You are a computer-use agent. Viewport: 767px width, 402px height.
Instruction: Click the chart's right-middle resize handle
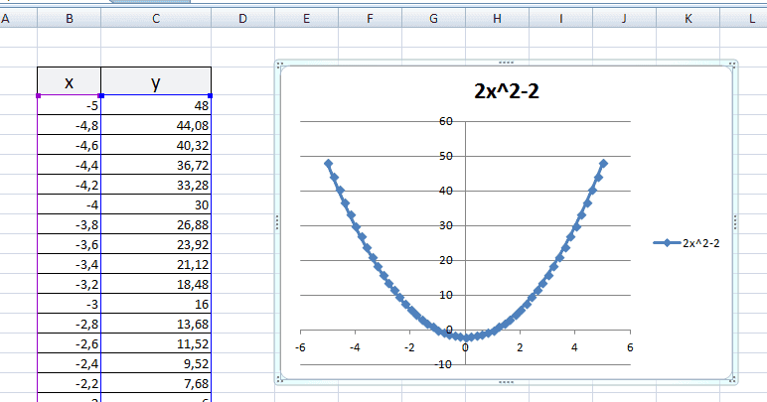[x=735, y=222]
